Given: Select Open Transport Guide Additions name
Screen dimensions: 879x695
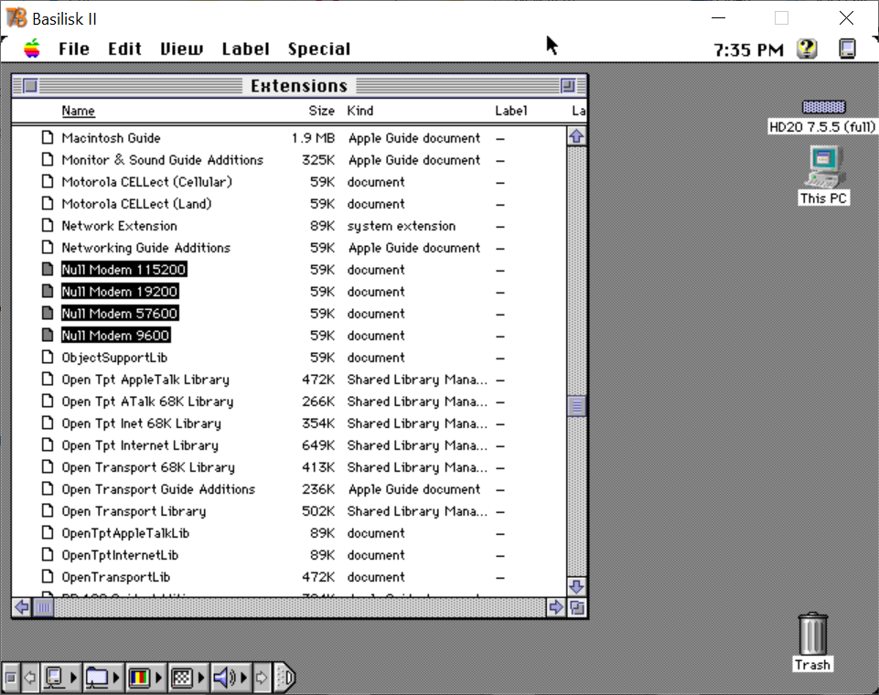Looking at the screenshot, I should pyautogui.click(x=158, y=488).
